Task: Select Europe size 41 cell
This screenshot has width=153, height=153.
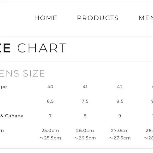Action: pos(85,87)
